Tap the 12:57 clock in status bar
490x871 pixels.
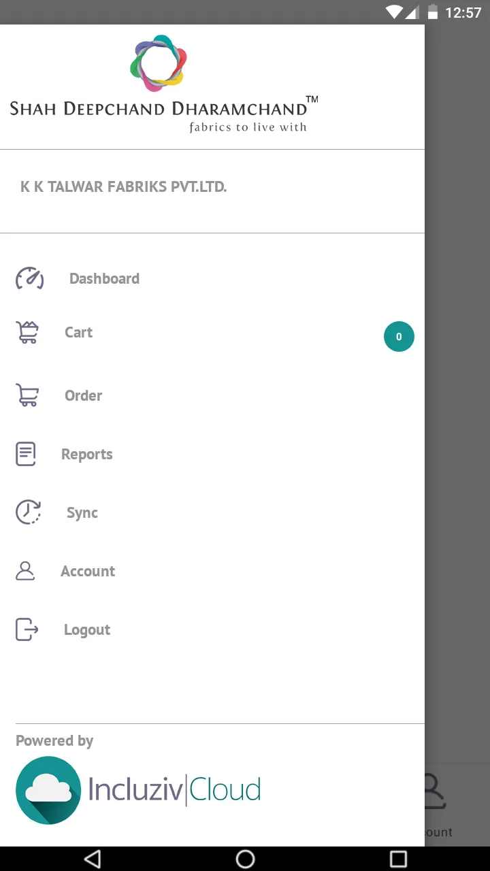point(463,12)
